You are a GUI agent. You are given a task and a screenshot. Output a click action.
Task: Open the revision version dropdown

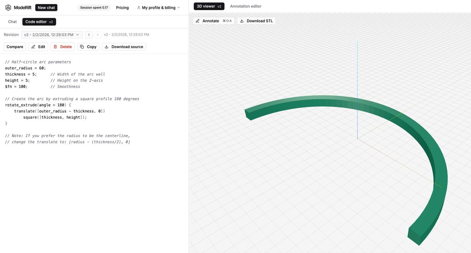(x=52, y=34)
